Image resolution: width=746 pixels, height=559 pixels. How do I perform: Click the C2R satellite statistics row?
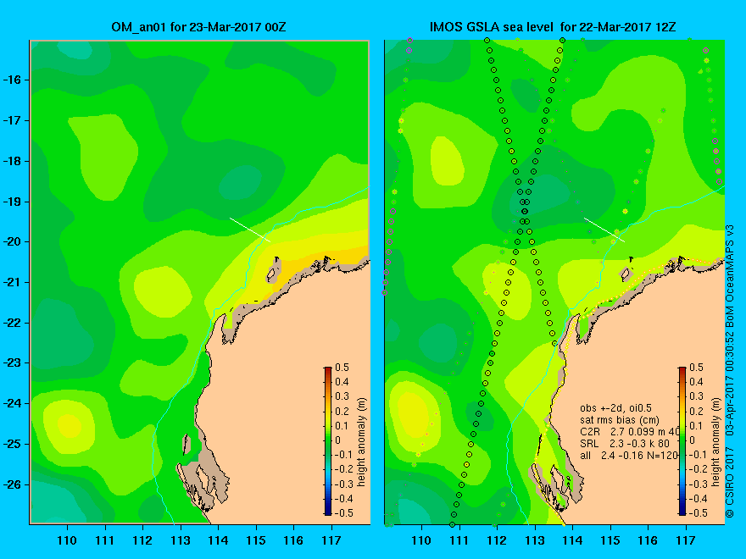629,432
